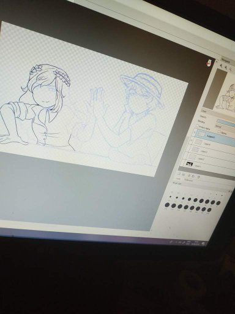
Task: Click the duplicate layer icon below the layer list
Action: pyautogui.click(x=189, y=175)
